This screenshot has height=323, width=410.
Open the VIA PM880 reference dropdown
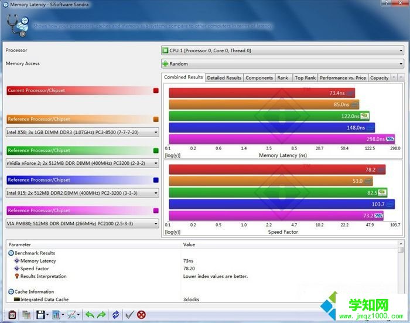click(83, 223)
